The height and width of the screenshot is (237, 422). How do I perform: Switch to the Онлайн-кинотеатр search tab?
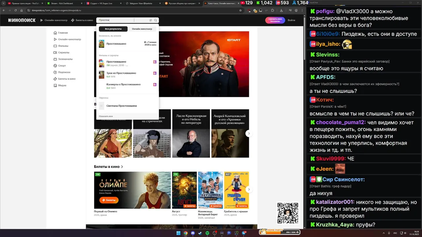tap(142, 29)
